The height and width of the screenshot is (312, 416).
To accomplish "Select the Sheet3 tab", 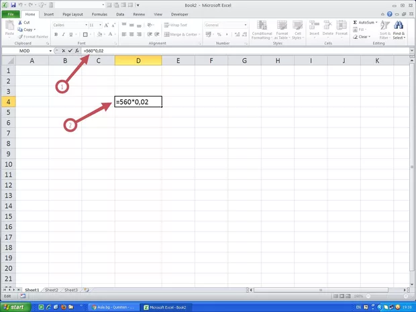I will tap(71, 290).
